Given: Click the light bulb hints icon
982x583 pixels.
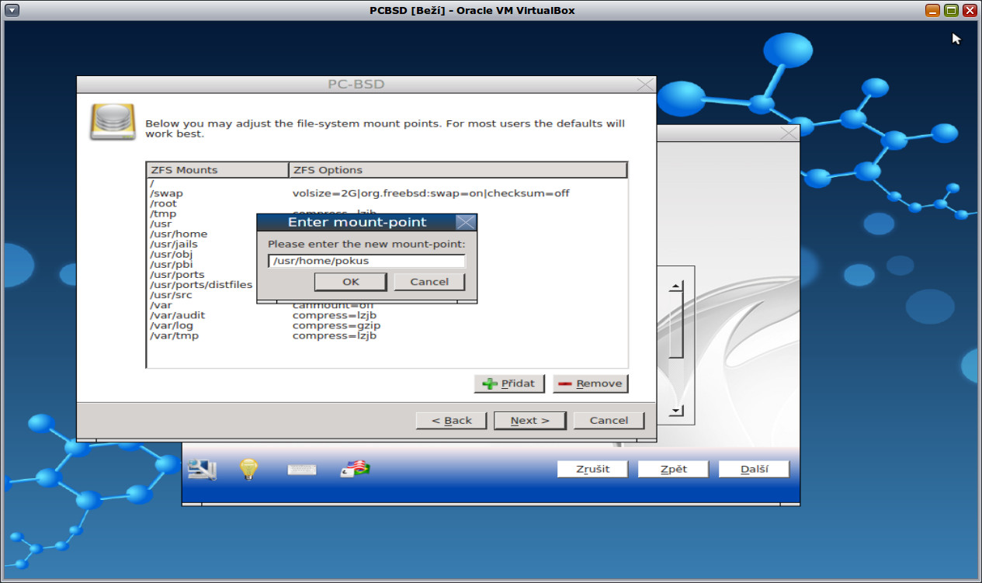Looking at the screenshot, I should click(x=248, y=468).
